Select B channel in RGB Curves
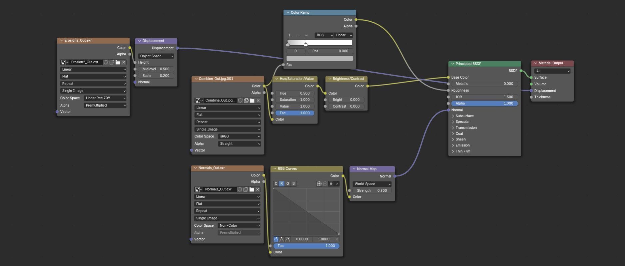625x266 pixels. pyautogui.click(x=294, y=184)
